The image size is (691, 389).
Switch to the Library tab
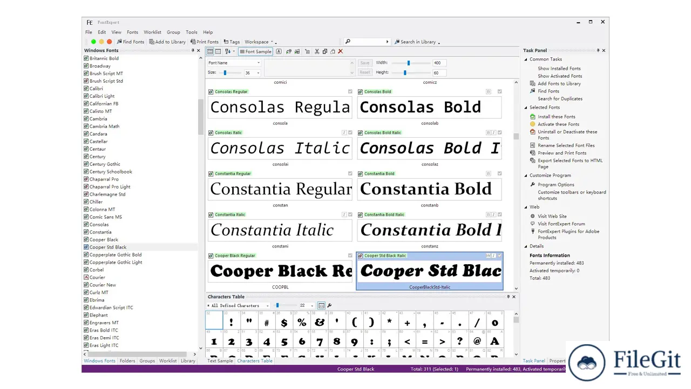(x=188, y=361)
